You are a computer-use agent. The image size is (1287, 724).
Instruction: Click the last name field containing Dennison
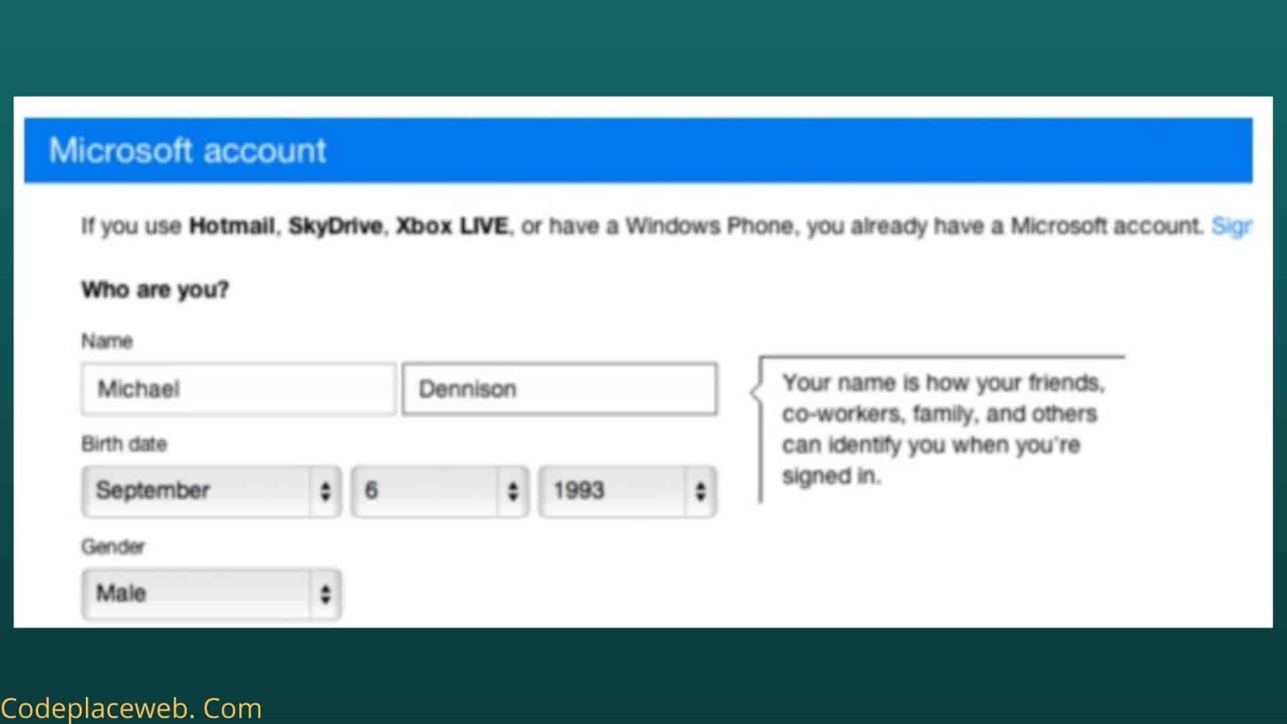click(x=560, y=389)
